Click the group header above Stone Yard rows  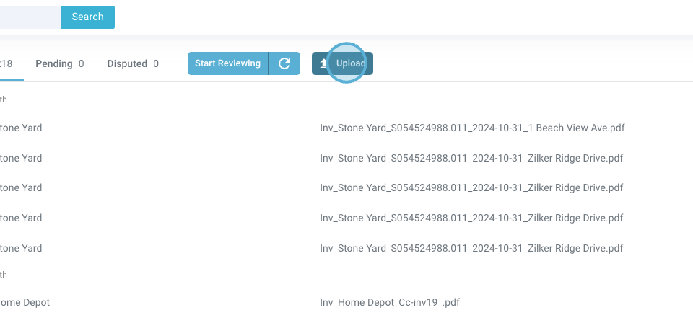coord(4,100)
